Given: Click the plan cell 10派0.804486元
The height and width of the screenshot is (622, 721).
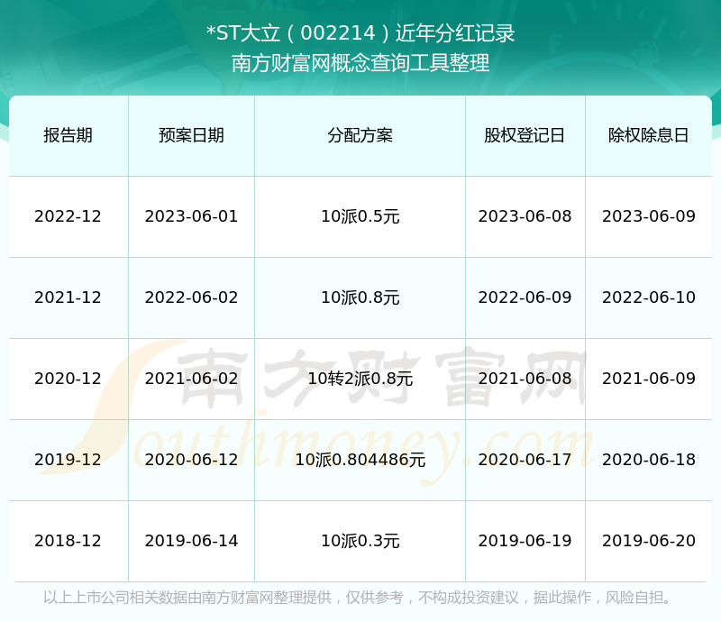Looking at the screenshot, I should click(360, 459).
